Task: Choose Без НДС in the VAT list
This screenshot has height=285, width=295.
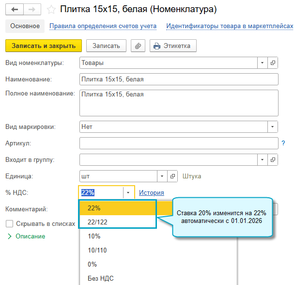Action: [98, 278]
